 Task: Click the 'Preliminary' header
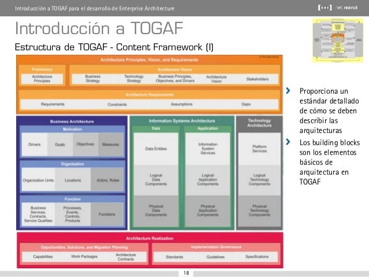[x=42, y=69]
